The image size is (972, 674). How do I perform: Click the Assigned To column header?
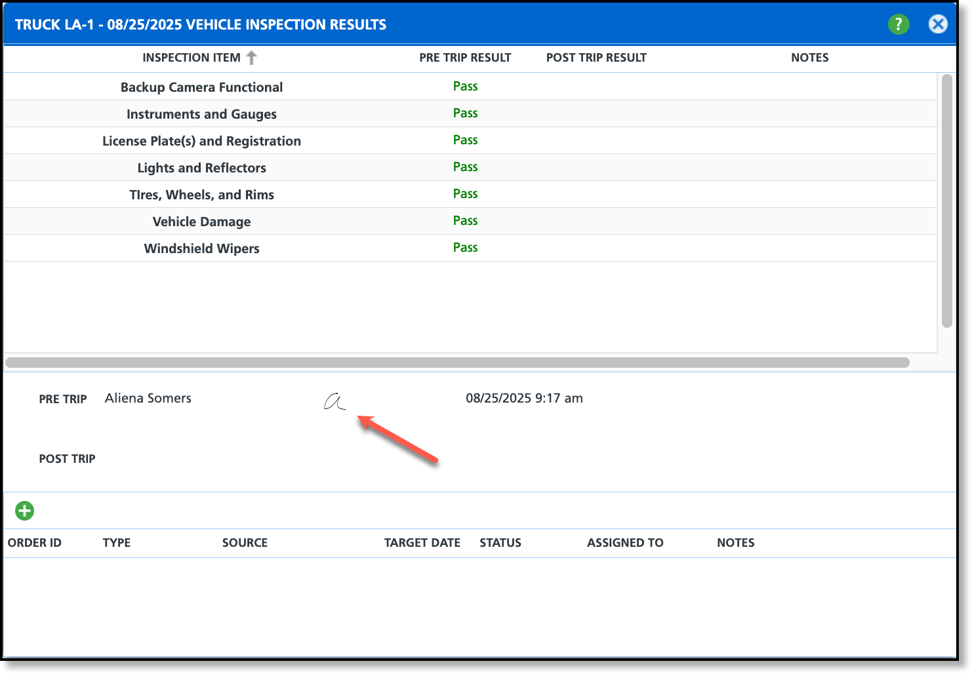pos(625,543)
